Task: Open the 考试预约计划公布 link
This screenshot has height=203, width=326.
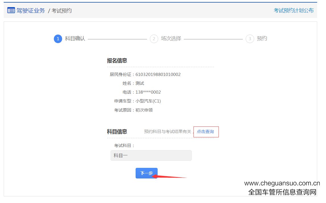Action: coord(294,11)
